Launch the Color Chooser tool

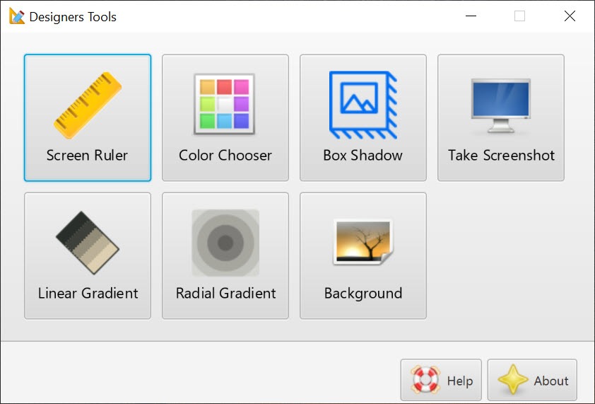(225, 118)
